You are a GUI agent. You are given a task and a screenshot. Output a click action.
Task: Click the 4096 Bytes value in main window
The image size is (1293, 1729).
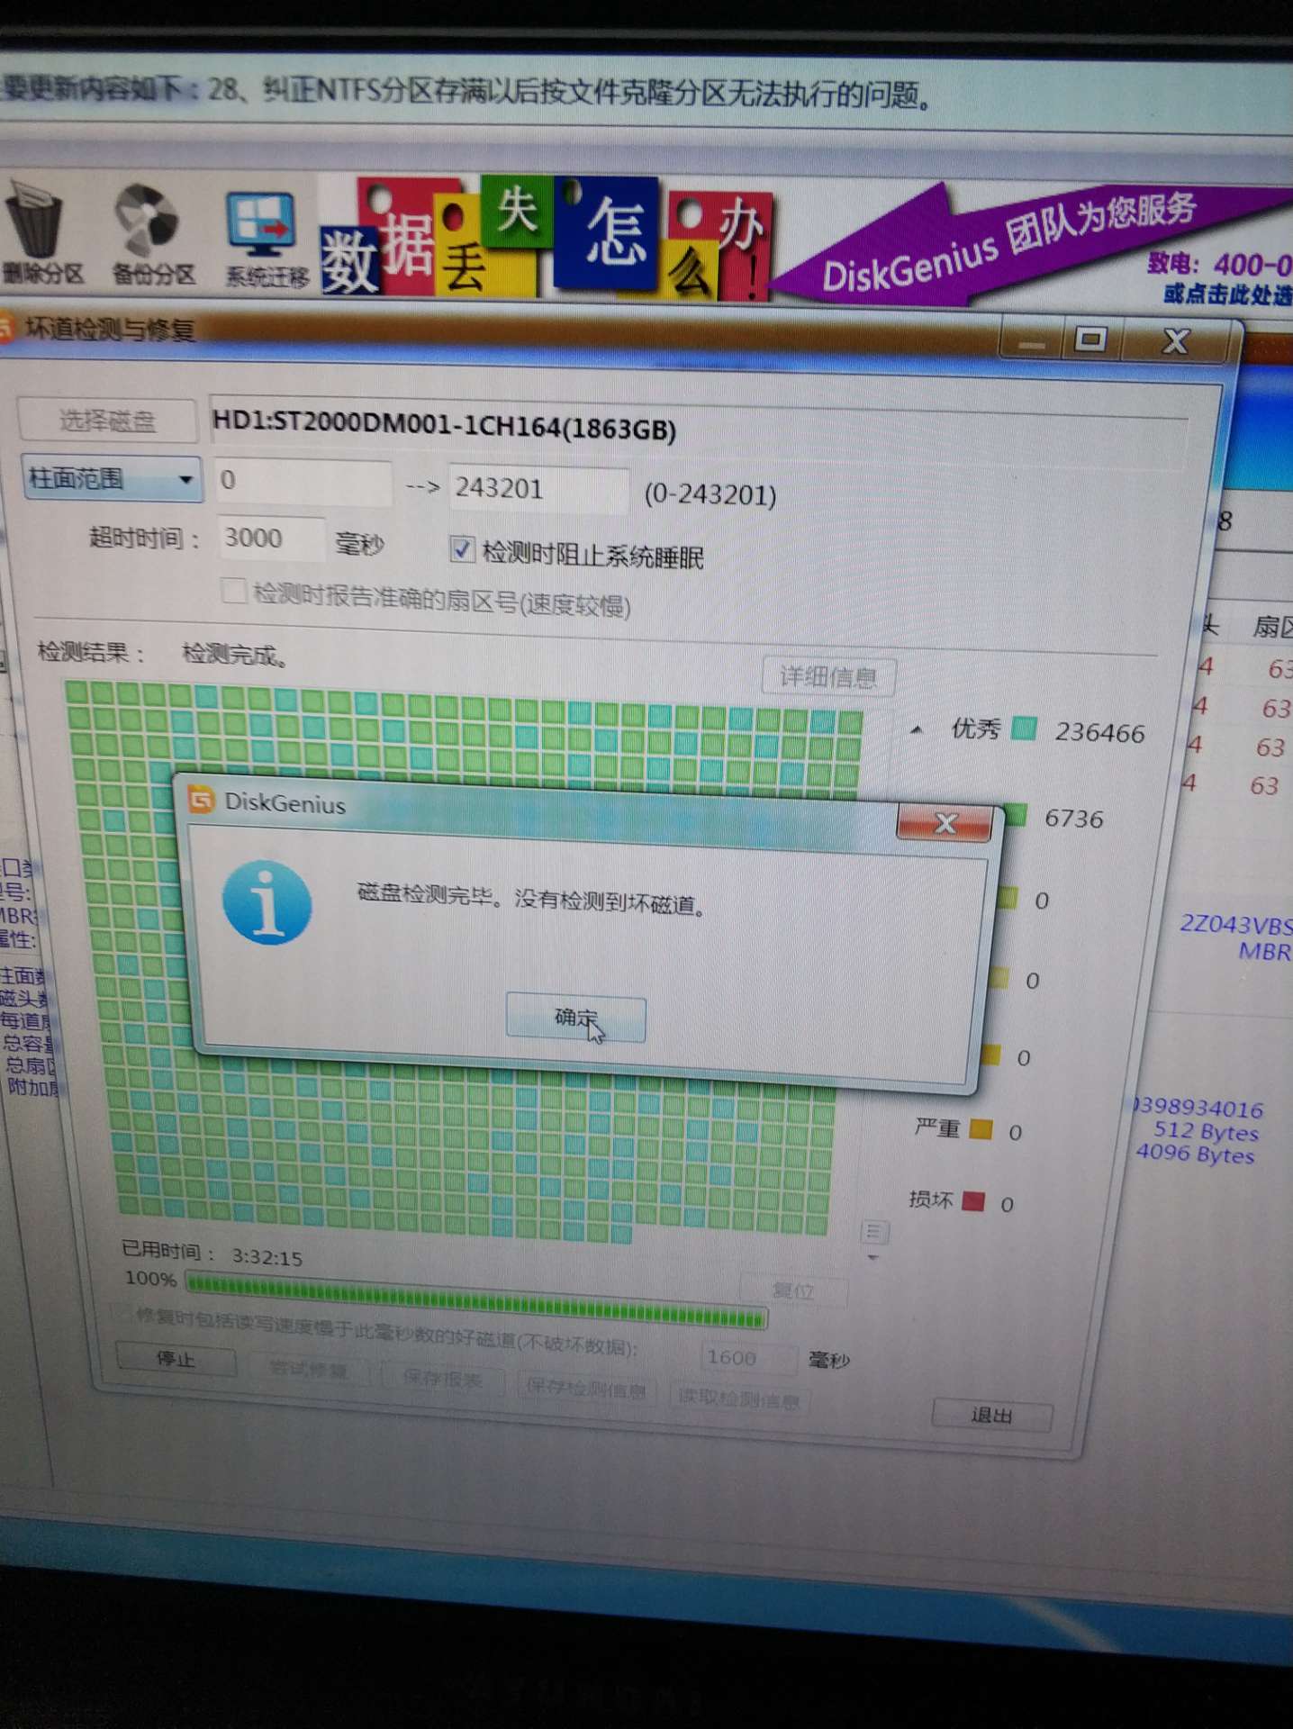pyautogui.click(x=1195, y=1154)
